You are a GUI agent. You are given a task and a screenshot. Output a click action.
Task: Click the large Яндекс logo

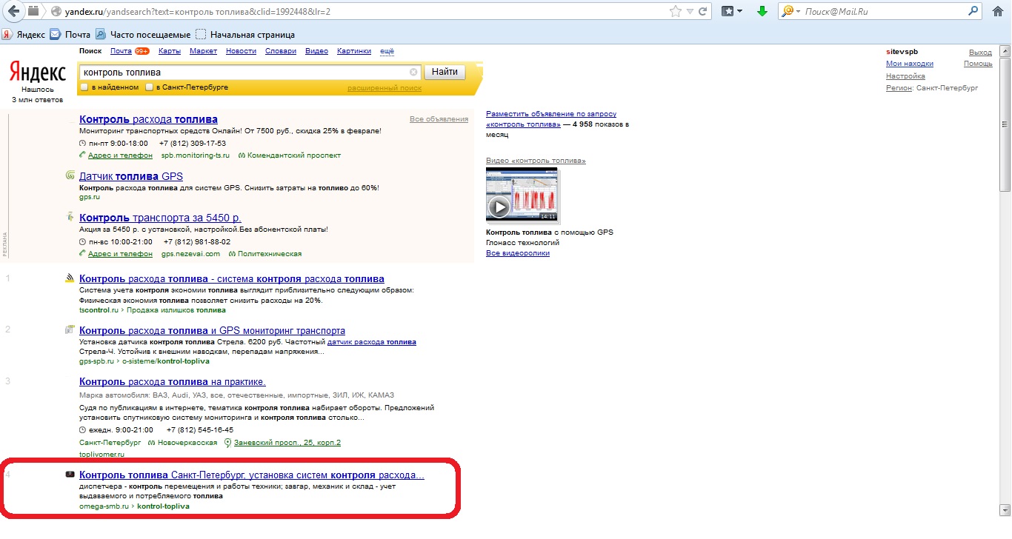point(38,72)
